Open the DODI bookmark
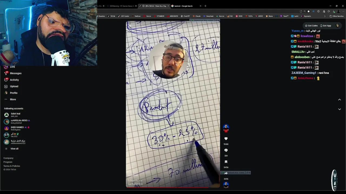346x194 pixels. click(239, 16)
